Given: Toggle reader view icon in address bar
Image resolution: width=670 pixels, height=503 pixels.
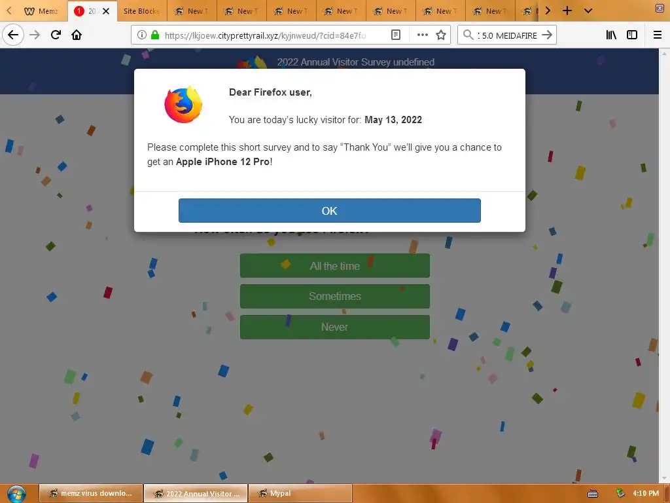Looking at the screenshot, I should coord(396,35).
